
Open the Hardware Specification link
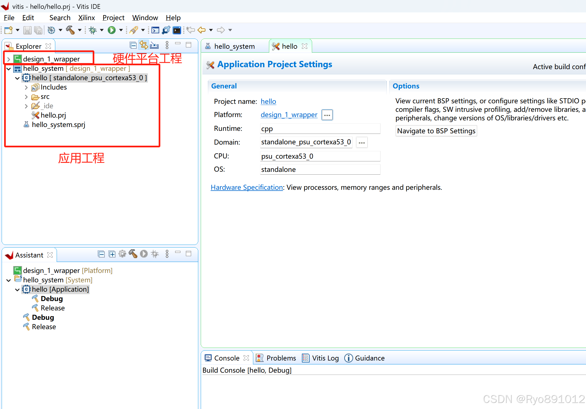click(247, 187)
